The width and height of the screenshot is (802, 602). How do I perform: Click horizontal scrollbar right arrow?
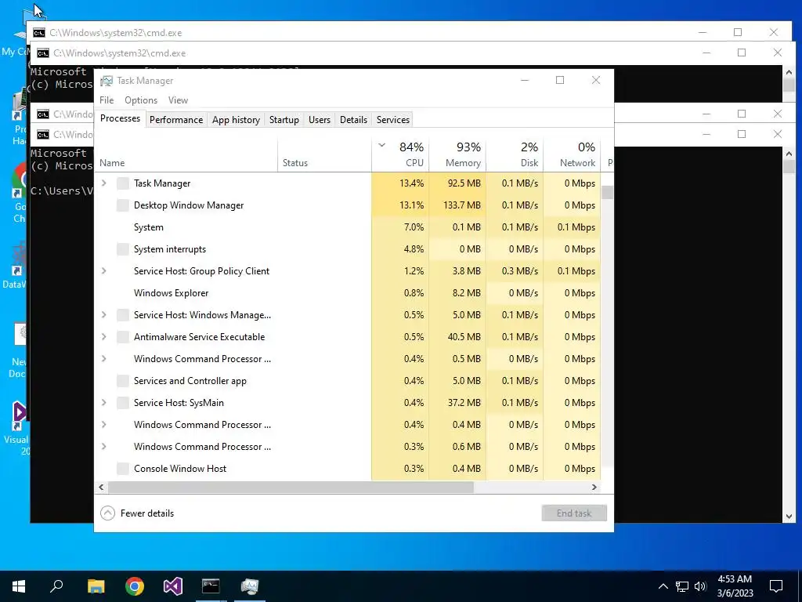[x=594, y=488]
